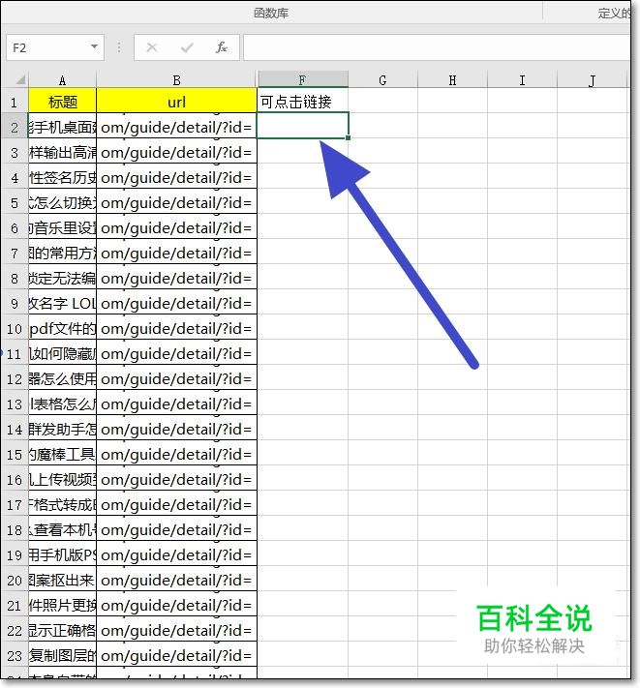Select row header 15

[x=15, y=455]
